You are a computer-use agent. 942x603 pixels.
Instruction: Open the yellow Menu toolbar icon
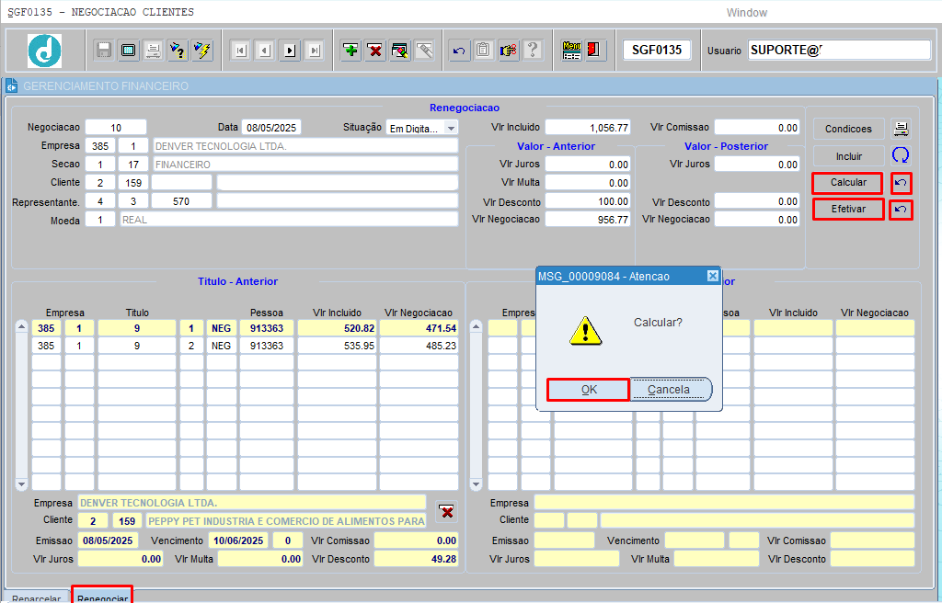(571, 50)
